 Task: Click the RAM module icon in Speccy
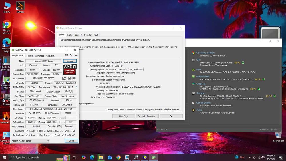(193, 69)
